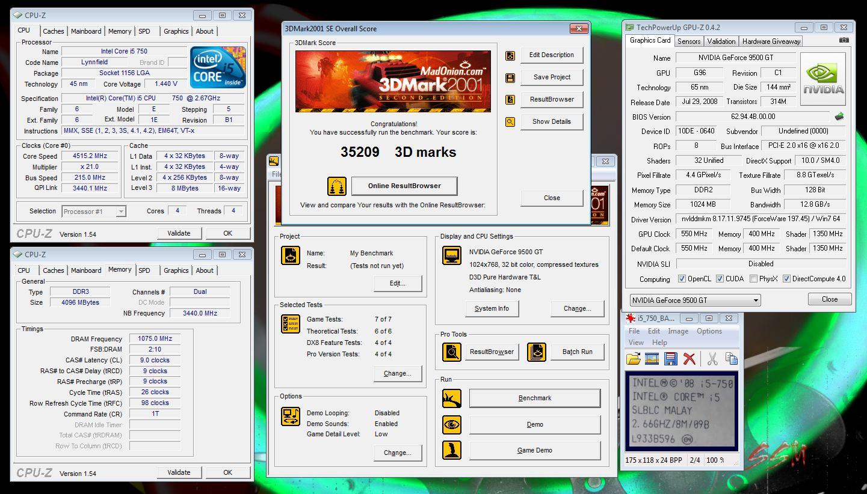This screenshot has width=867, height=494.
Task: Click the ResultBrowser document icon in the score dialog
Action: [x=510, y=100]
